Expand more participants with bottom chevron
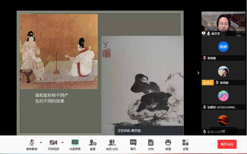The width and height of the screenshot is (247, 154). [x=223, y=131]
